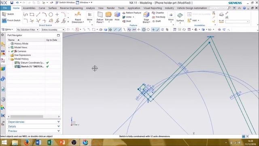
Task: Select the Circle sketch tool
Action: [51, 15]
